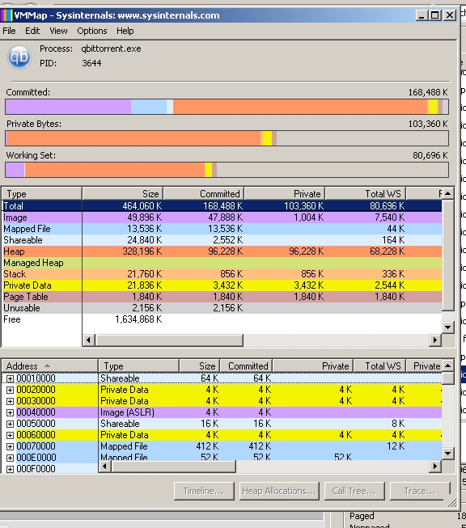The image size is (466, 528).
Task: Click the window resize grip
Action: click(x=452, y=503)
